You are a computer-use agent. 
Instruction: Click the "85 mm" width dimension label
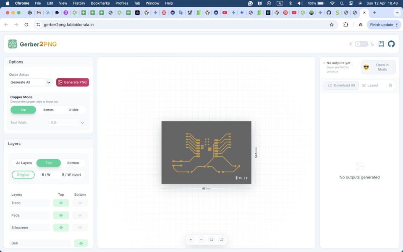(206, 189)
